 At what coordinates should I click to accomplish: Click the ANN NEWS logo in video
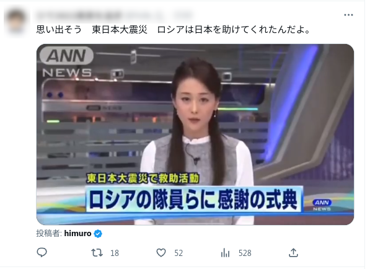(67, 62)
